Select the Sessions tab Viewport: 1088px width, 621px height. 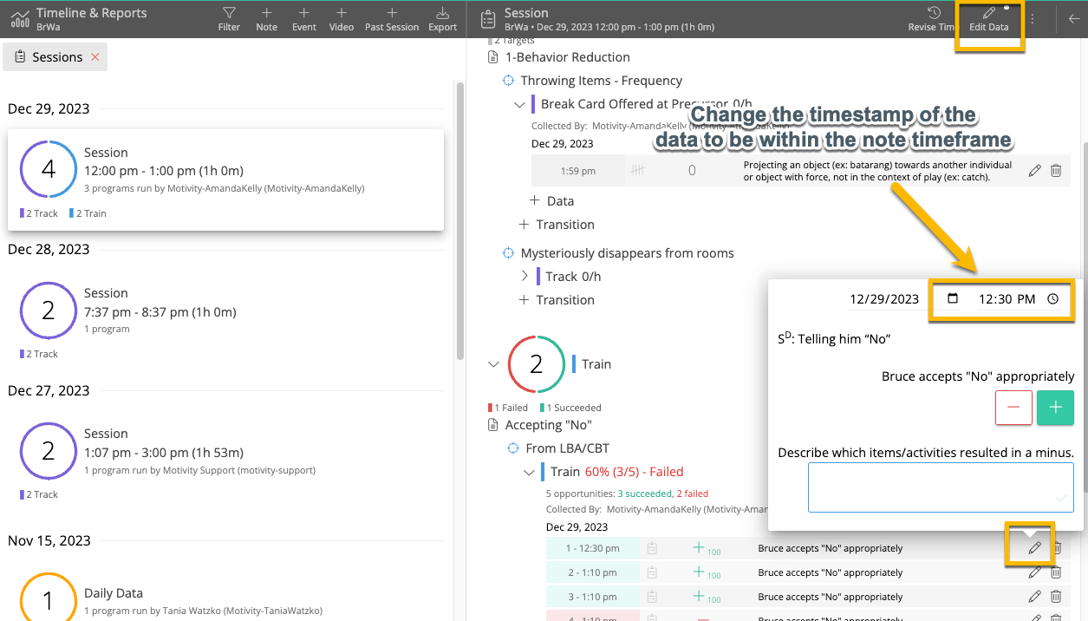[x=55, y=56]
